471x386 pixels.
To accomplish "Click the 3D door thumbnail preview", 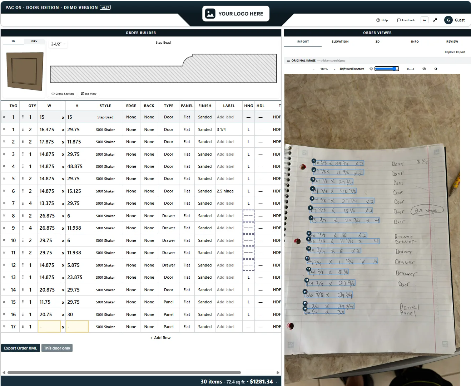I will (x=25, y=71).
